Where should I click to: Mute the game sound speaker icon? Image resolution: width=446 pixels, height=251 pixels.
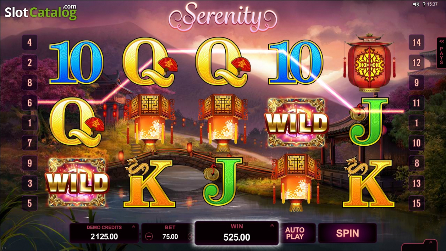[416, 4]
